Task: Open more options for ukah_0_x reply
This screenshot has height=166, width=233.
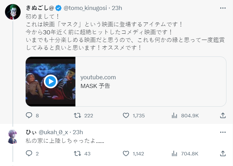Action: click(223, 132)
